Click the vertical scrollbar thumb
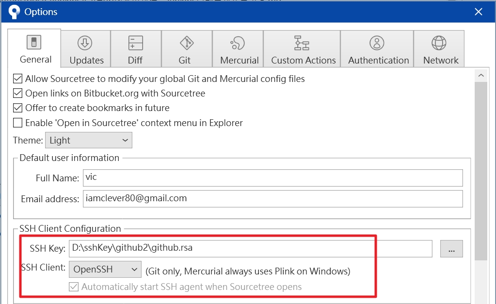This screenshot has width=496, height=304. (x=481, y=171)
